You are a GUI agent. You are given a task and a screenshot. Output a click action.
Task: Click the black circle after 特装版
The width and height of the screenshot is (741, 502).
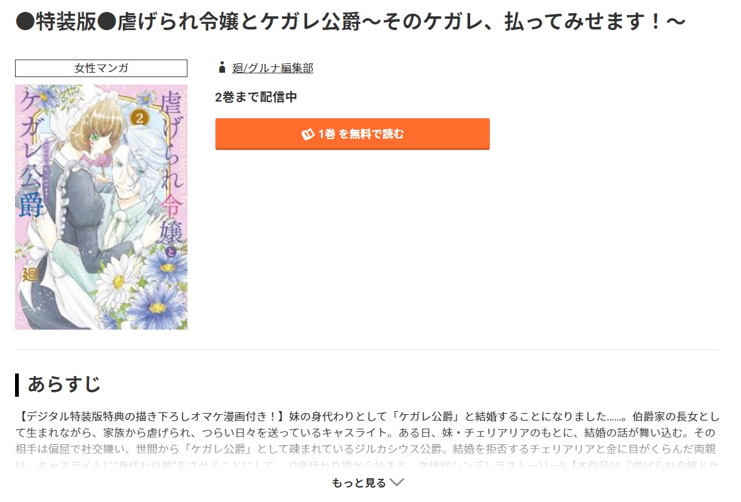point(107,22)
